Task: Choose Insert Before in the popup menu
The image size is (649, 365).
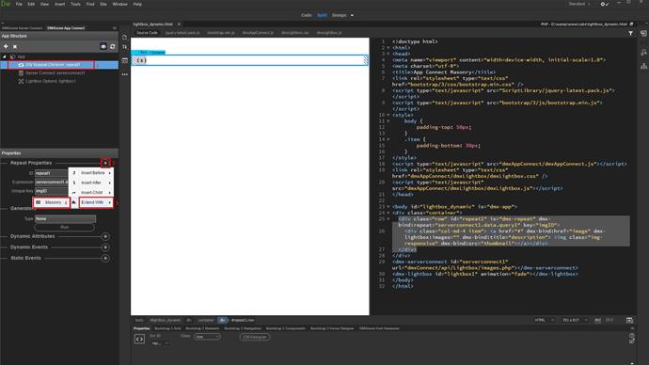Action: coord(91,172)
